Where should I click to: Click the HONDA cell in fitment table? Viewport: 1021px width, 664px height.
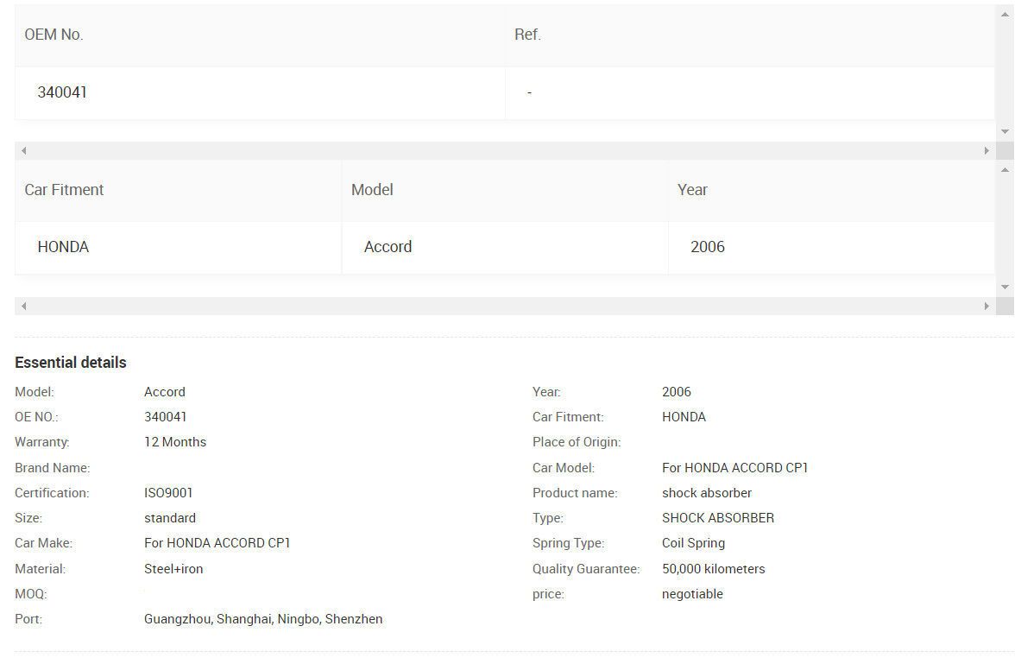(63, 247)
